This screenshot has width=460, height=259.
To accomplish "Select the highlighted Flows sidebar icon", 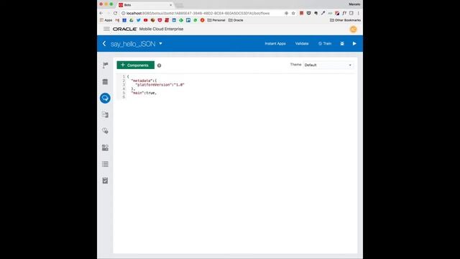I will [105, 98].
